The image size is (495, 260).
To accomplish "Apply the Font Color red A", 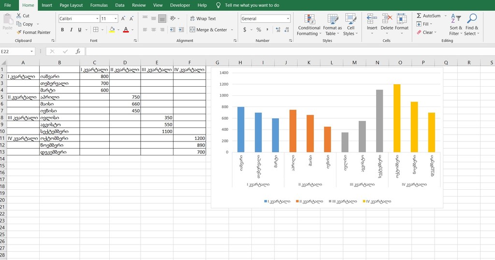I will (126, 30).
